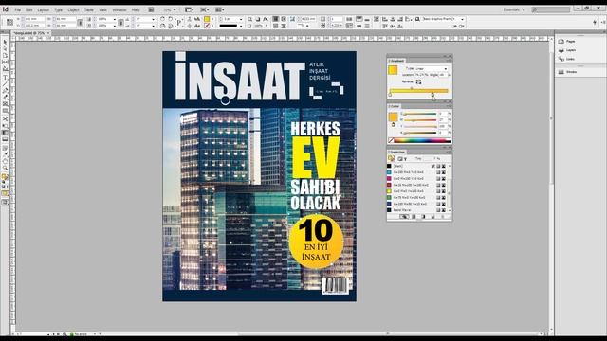Select the Page tool
This screenshot has width=607, height=341.
[5, 55]
